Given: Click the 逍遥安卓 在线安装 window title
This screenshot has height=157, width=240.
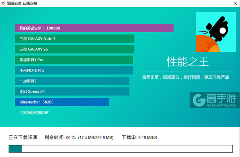Looking at the screenshot, I should [x=22, y=3].
